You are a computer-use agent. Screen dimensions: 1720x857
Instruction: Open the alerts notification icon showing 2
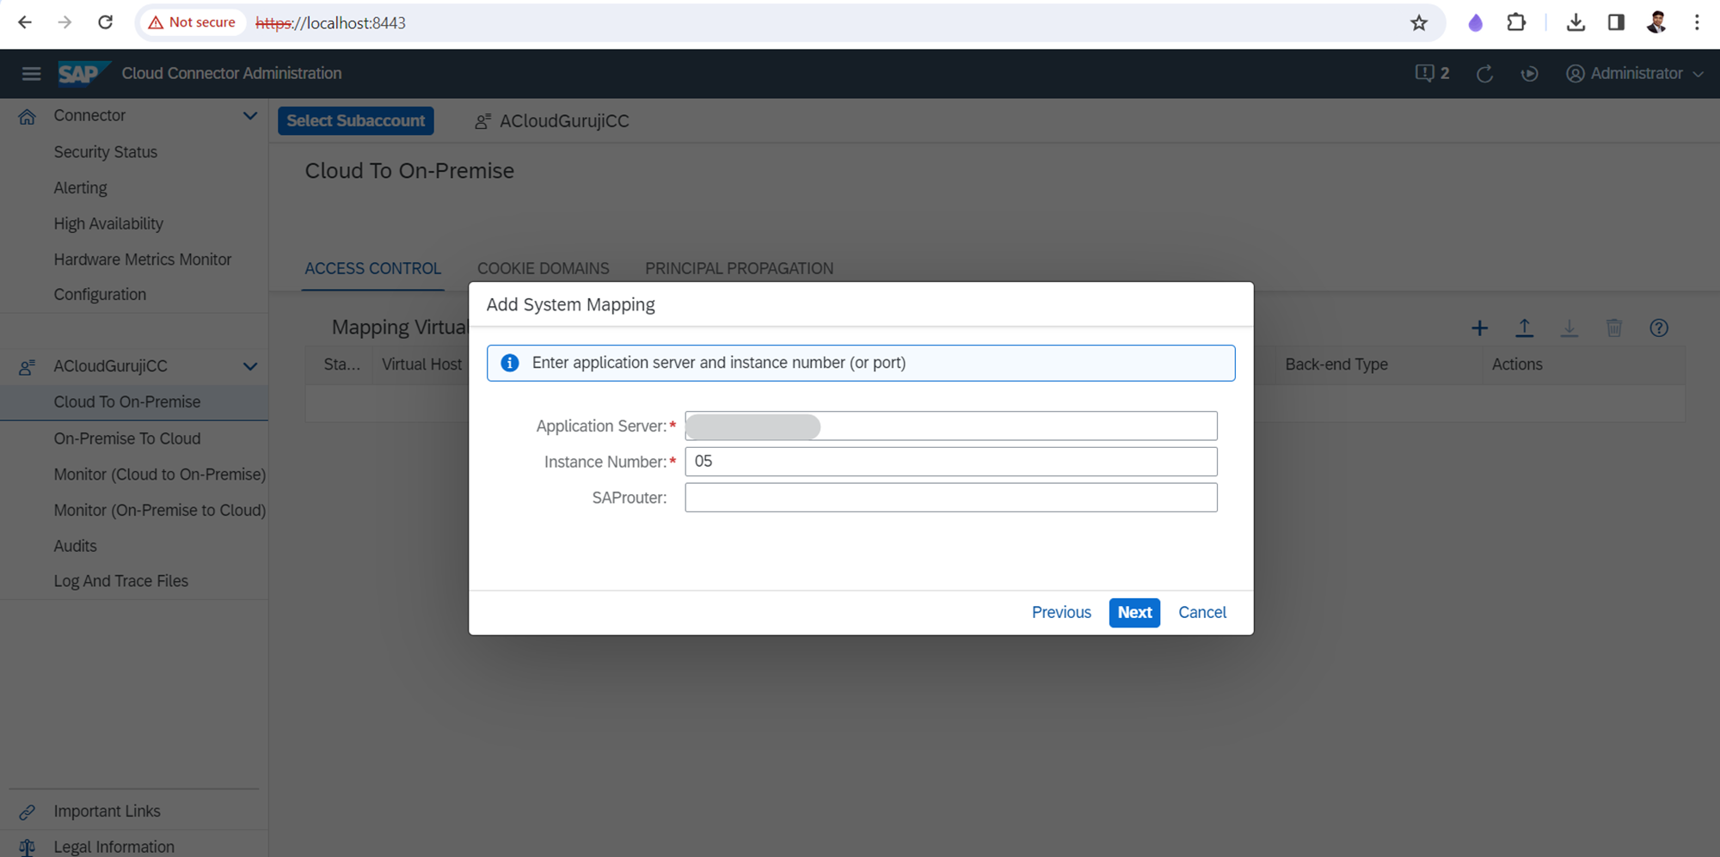(x=1431, y=74)
